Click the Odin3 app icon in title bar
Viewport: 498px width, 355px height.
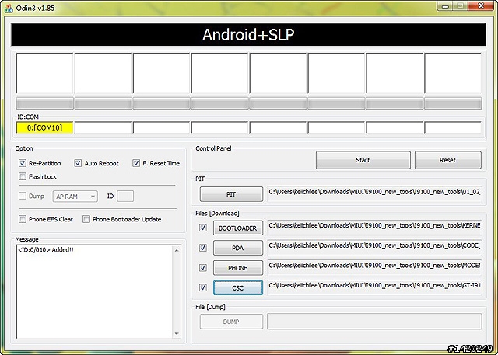tap(9, 8)
